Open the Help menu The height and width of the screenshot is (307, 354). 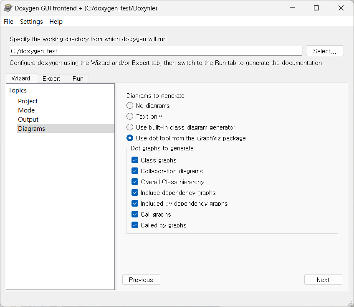tap(56, 22)
